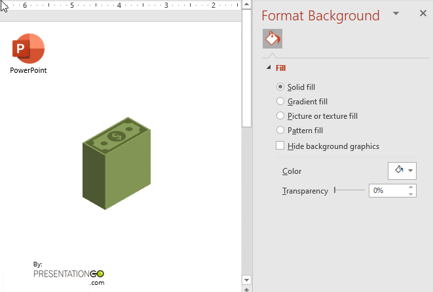The height and width of the screenshot is (292, 433).
Task: Click the Transparency slider handle
Action: [x=335, y=190]
